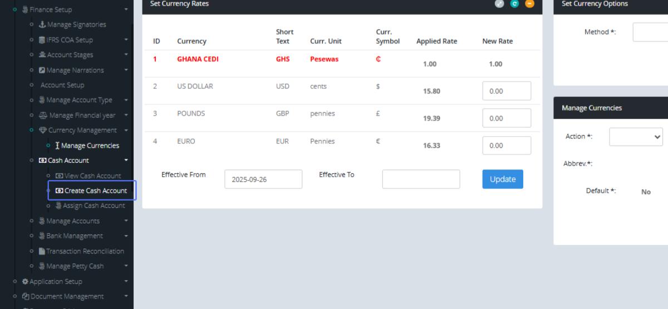Screen dimensions: 668x309
Task: Click the document icon beside Transaction Reconciliation
Action: (42, 251)
